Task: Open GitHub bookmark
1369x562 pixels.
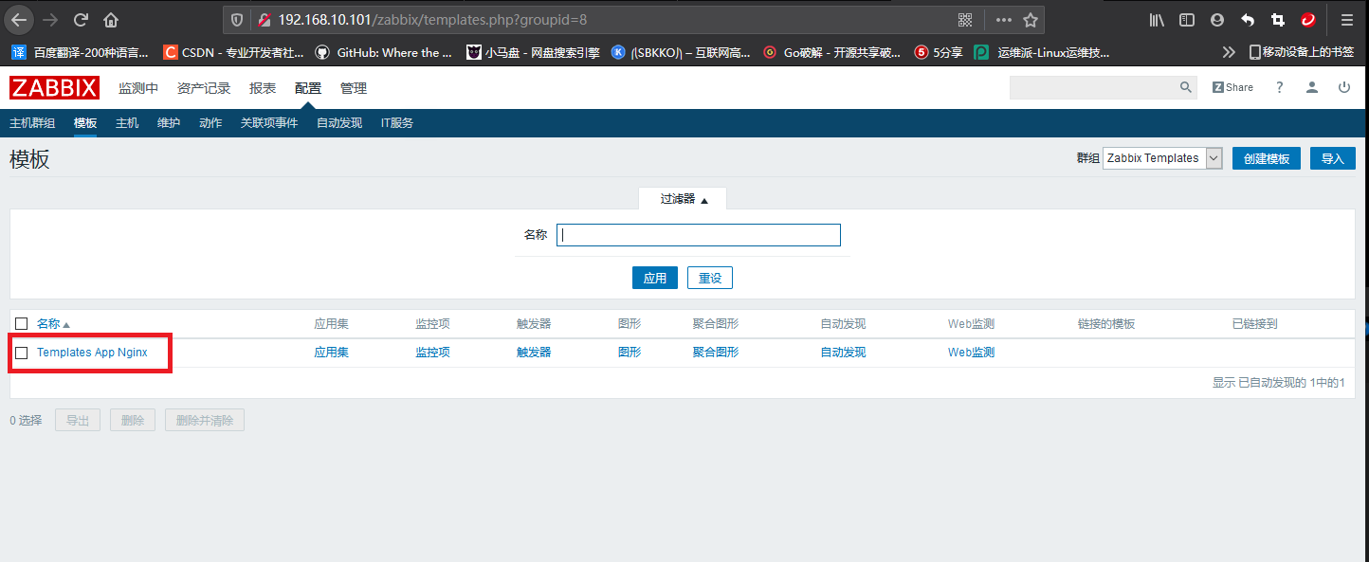Action: coord(383,52)
